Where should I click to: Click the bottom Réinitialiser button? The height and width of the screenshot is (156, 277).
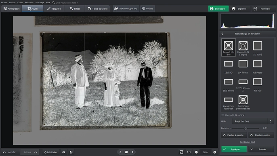coord(51,152)
